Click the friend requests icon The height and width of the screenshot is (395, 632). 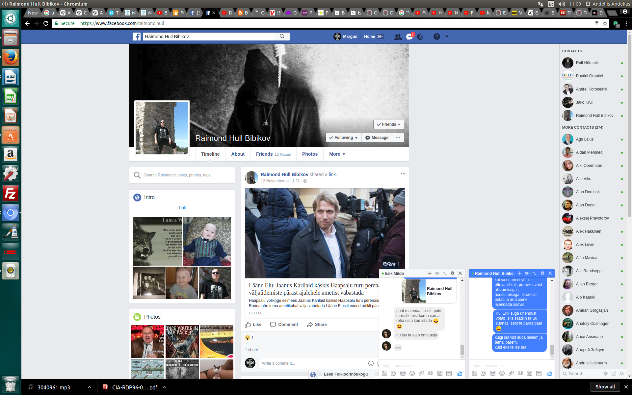(398, 37)
